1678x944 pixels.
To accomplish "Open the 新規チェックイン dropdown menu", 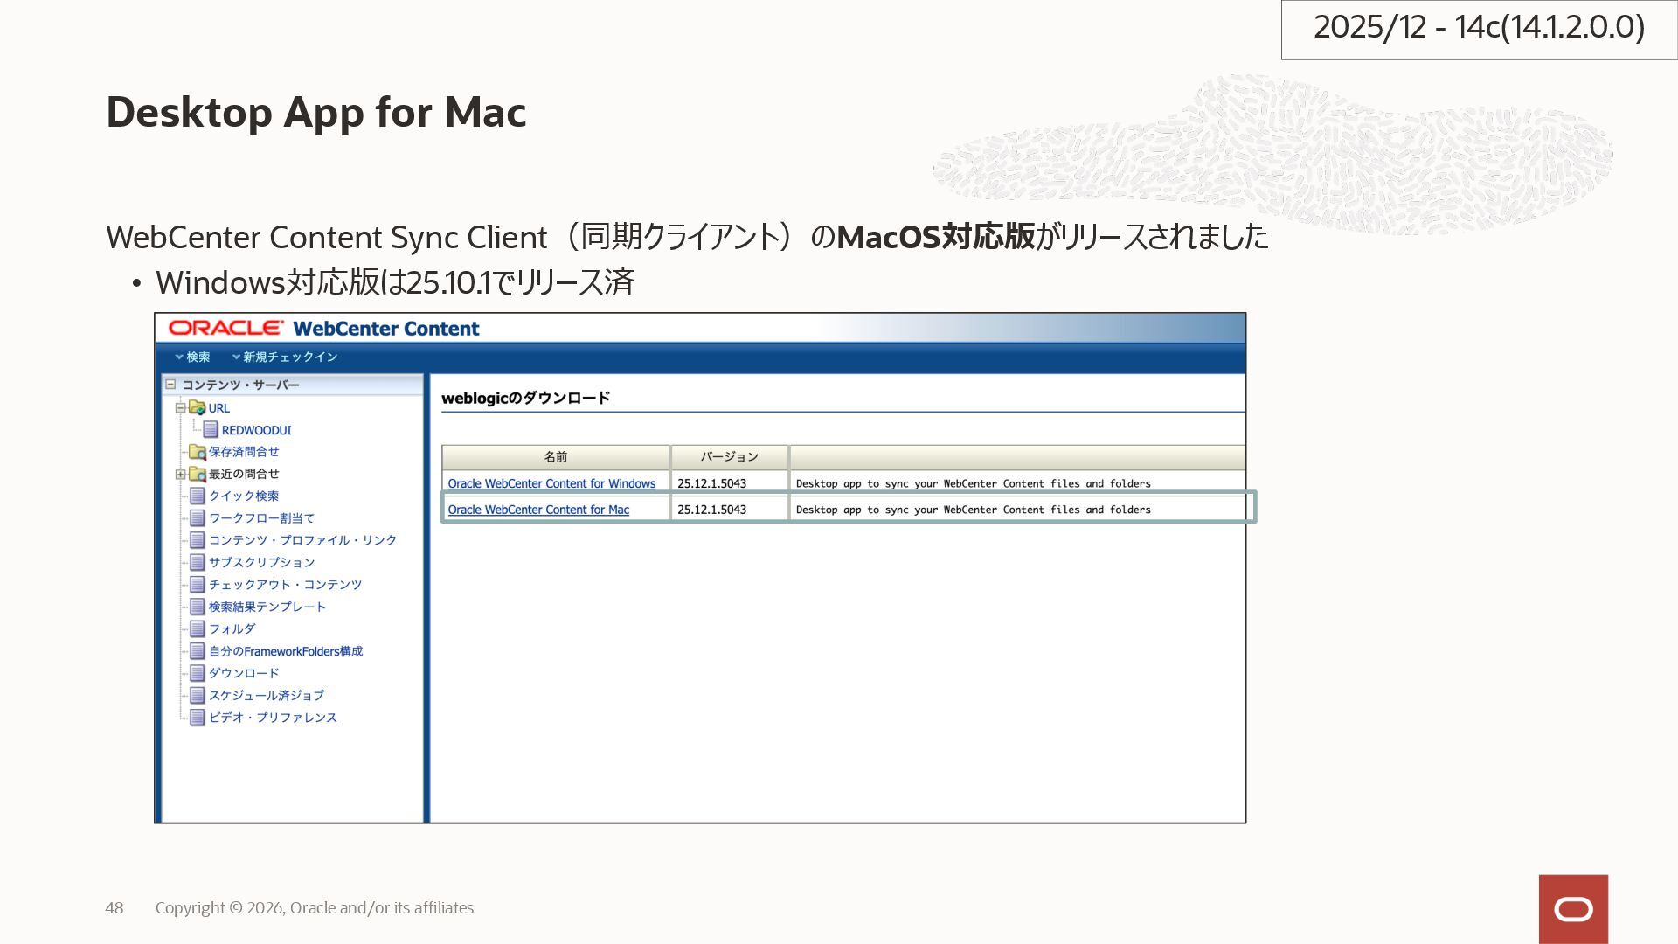I will tap(285, 357).
